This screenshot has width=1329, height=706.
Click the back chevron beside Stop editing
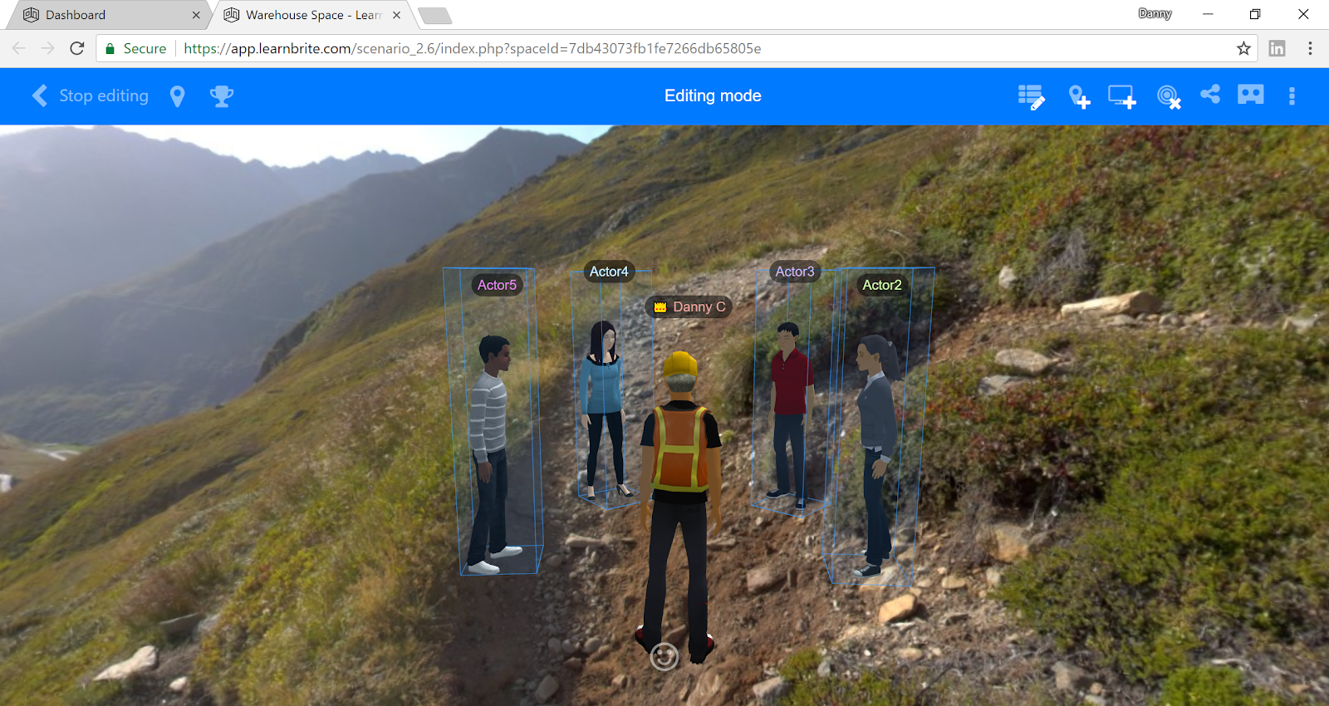point(40,96)
